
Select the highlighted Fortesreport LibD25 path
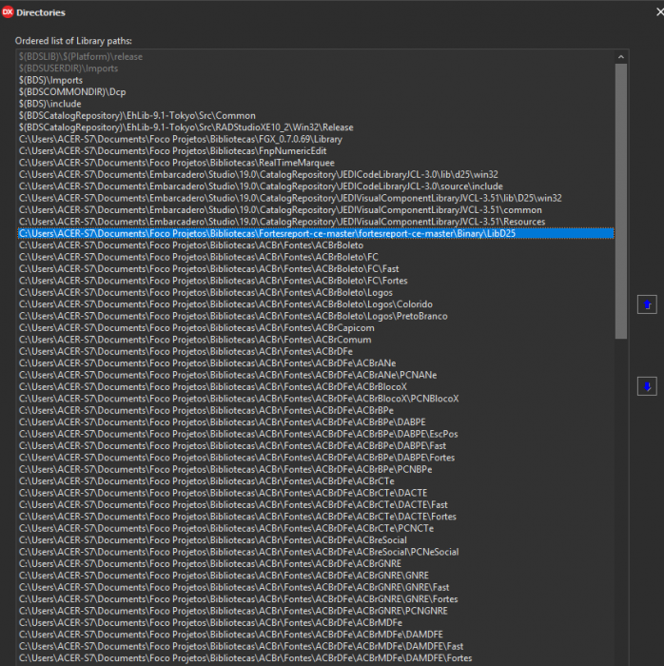tap(316, 234)
